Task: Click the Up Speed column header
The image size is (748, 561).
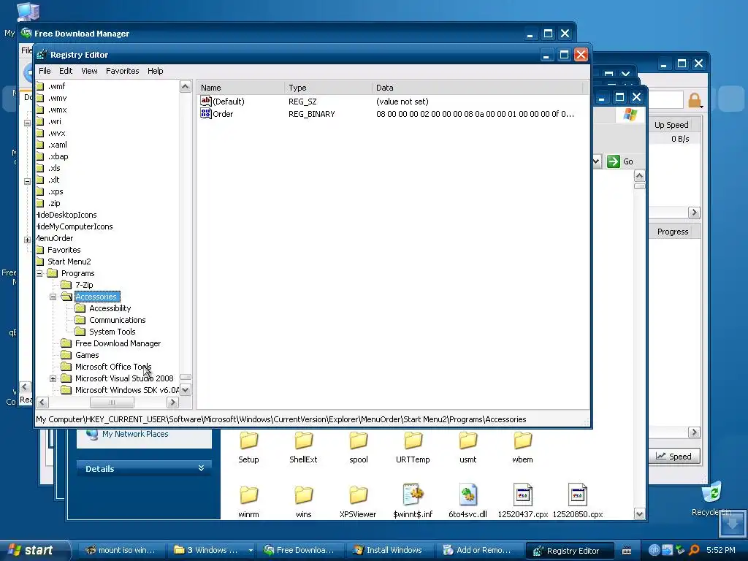Action: pyautogui.click(x=672, y=124)
